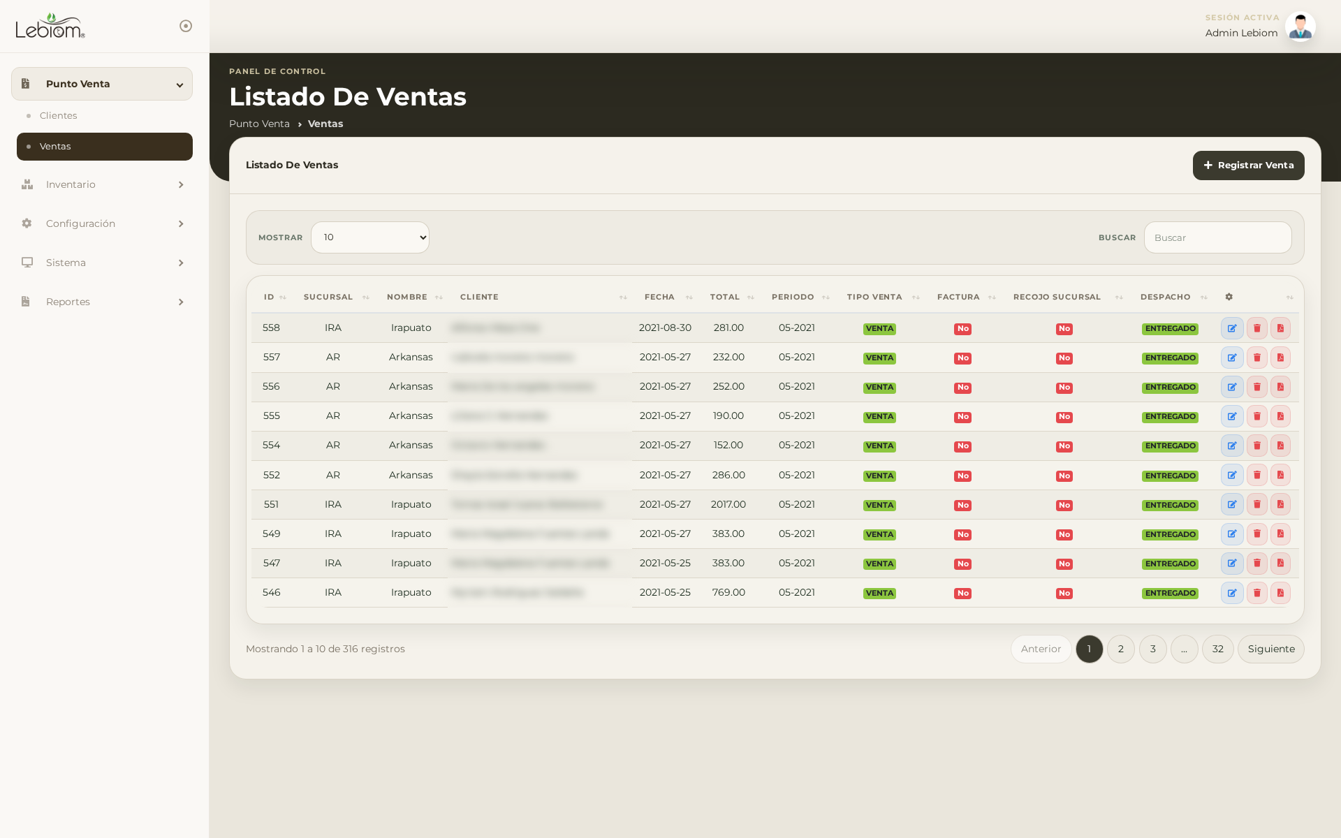Screen dimensions: 1341x838
Task: Go to the Siguiente page
Action: tap(1270, 649)
